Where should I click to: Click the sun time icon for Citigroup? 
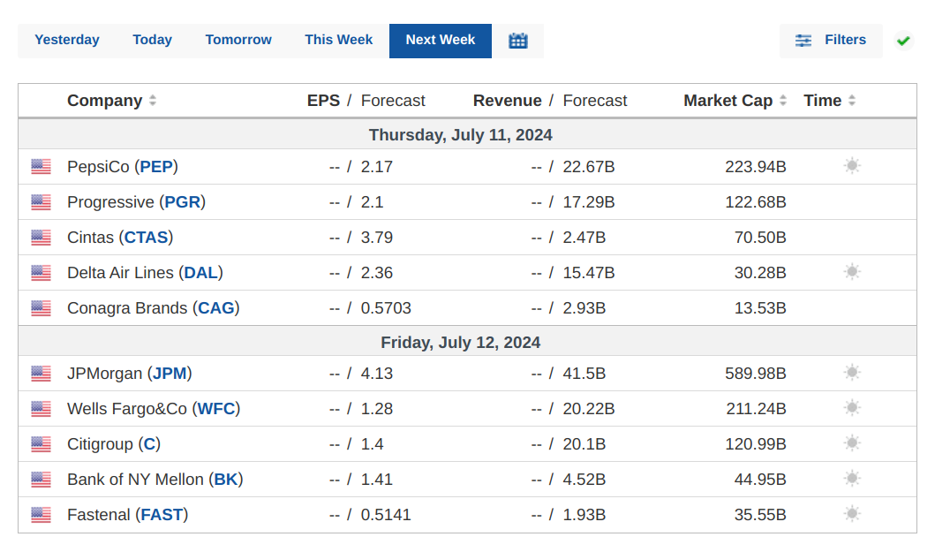(x=852, y=442)
